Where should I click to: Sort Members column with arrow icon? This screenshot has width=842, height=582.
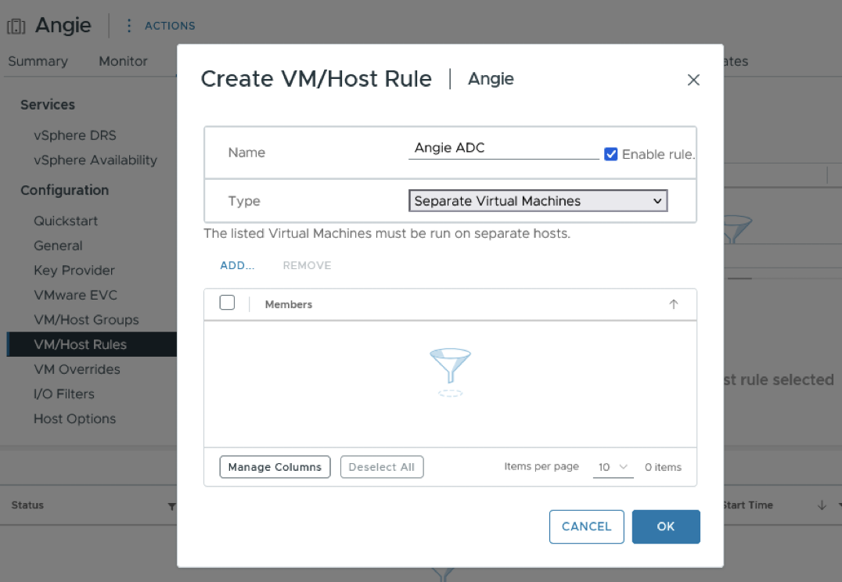673,304
